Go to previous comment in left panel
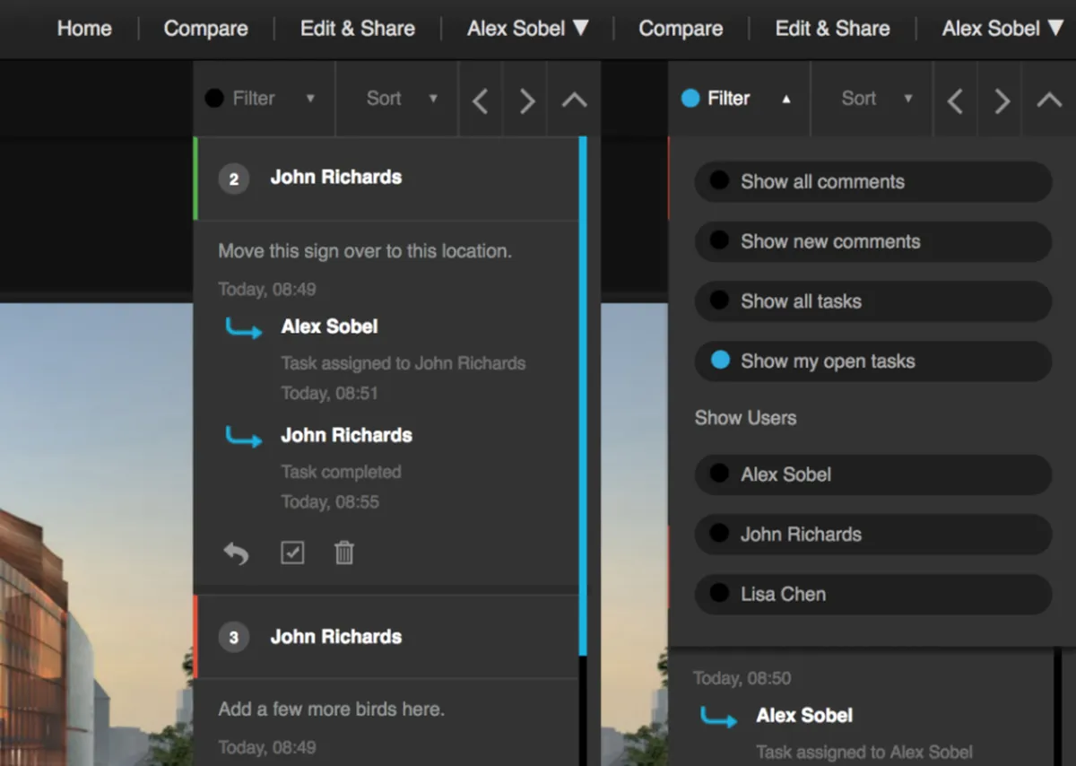Viewport: 1076px width, 766px height. [481, 100]
